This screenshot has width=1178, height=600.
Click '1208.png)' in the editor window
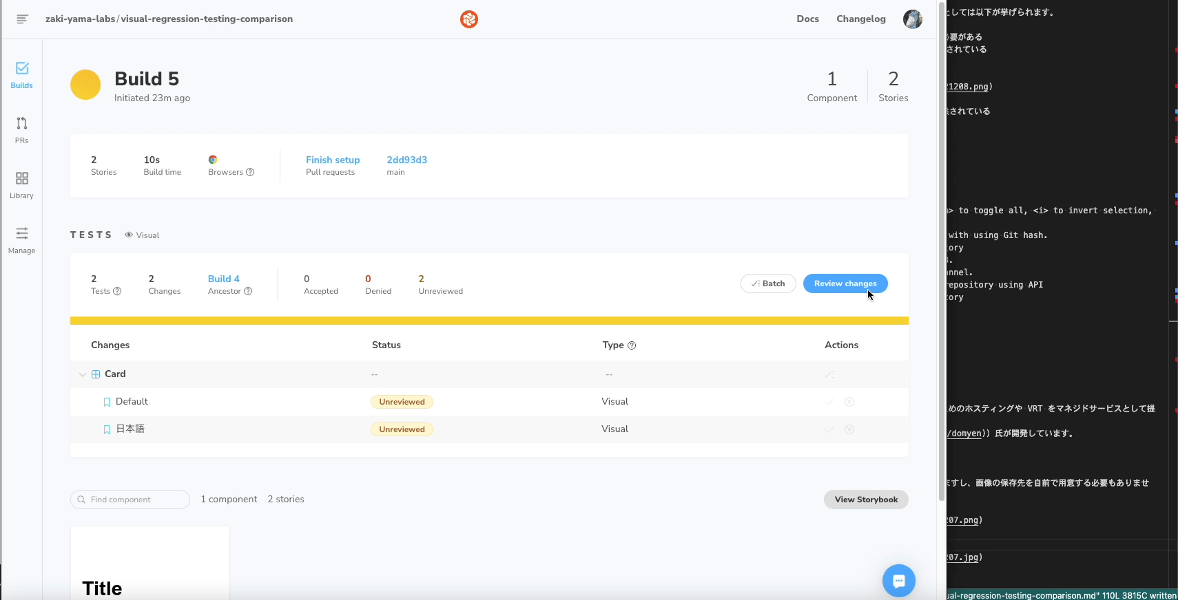tap(970, 87)
